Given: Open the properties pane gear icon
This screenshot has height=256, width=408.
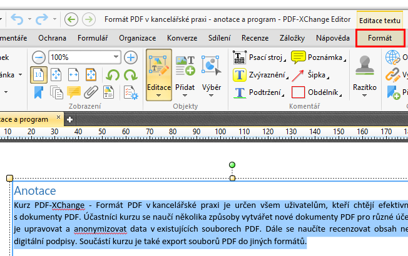Looking at the screenshot, I should tap(131, 92).
